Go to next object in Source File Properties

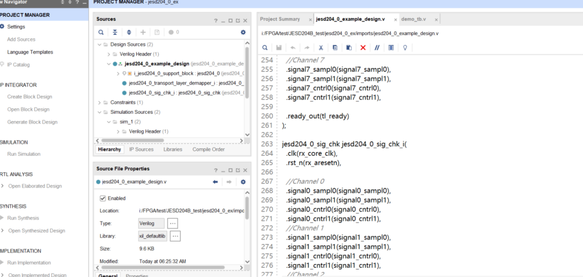[229, 182]
